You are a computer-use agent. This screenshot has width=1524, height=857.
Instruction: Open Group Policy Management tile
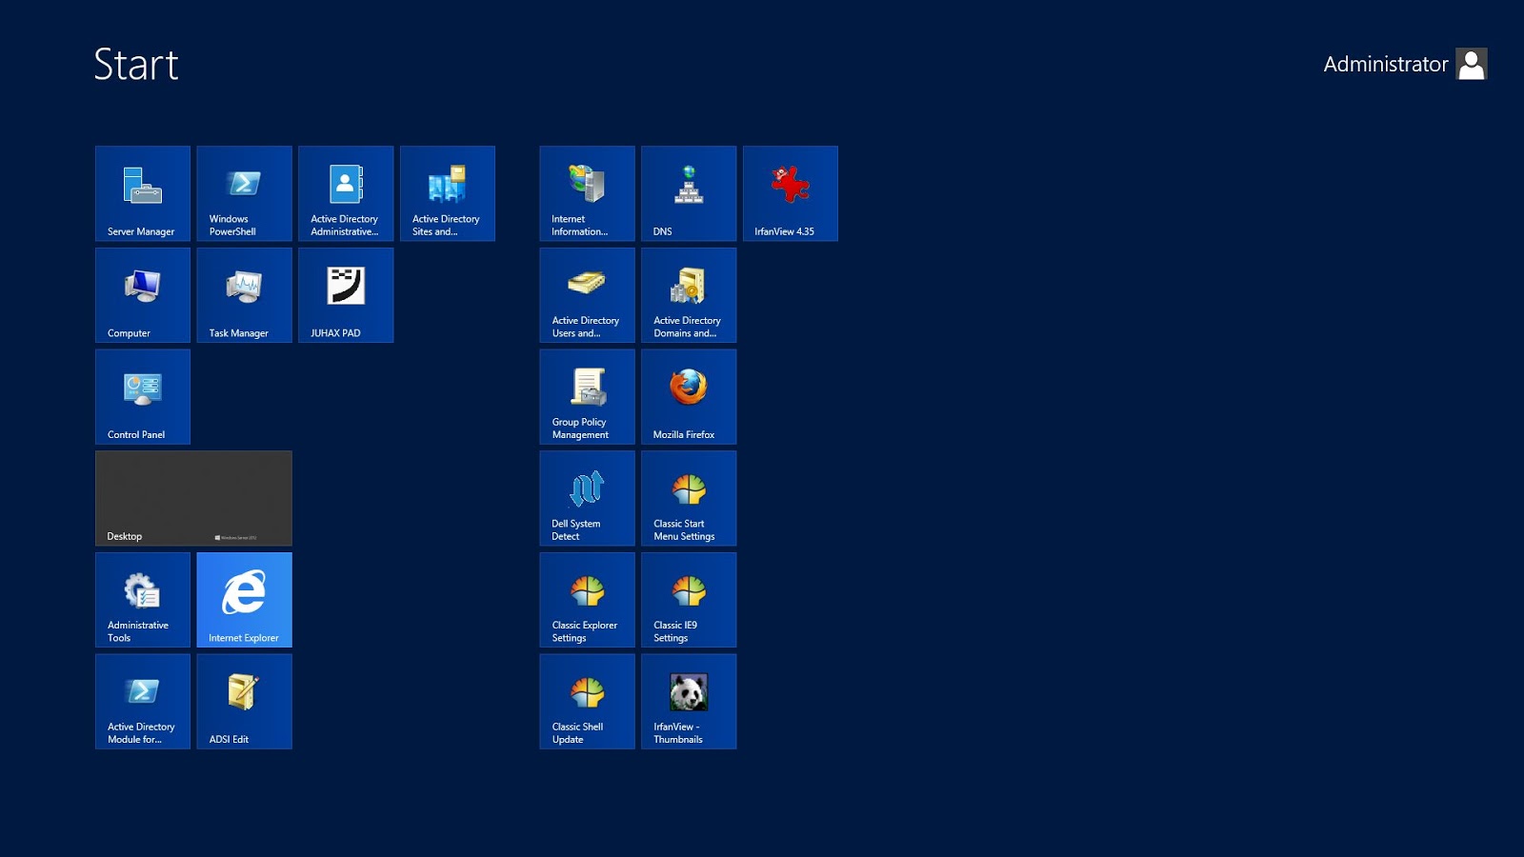588,397
